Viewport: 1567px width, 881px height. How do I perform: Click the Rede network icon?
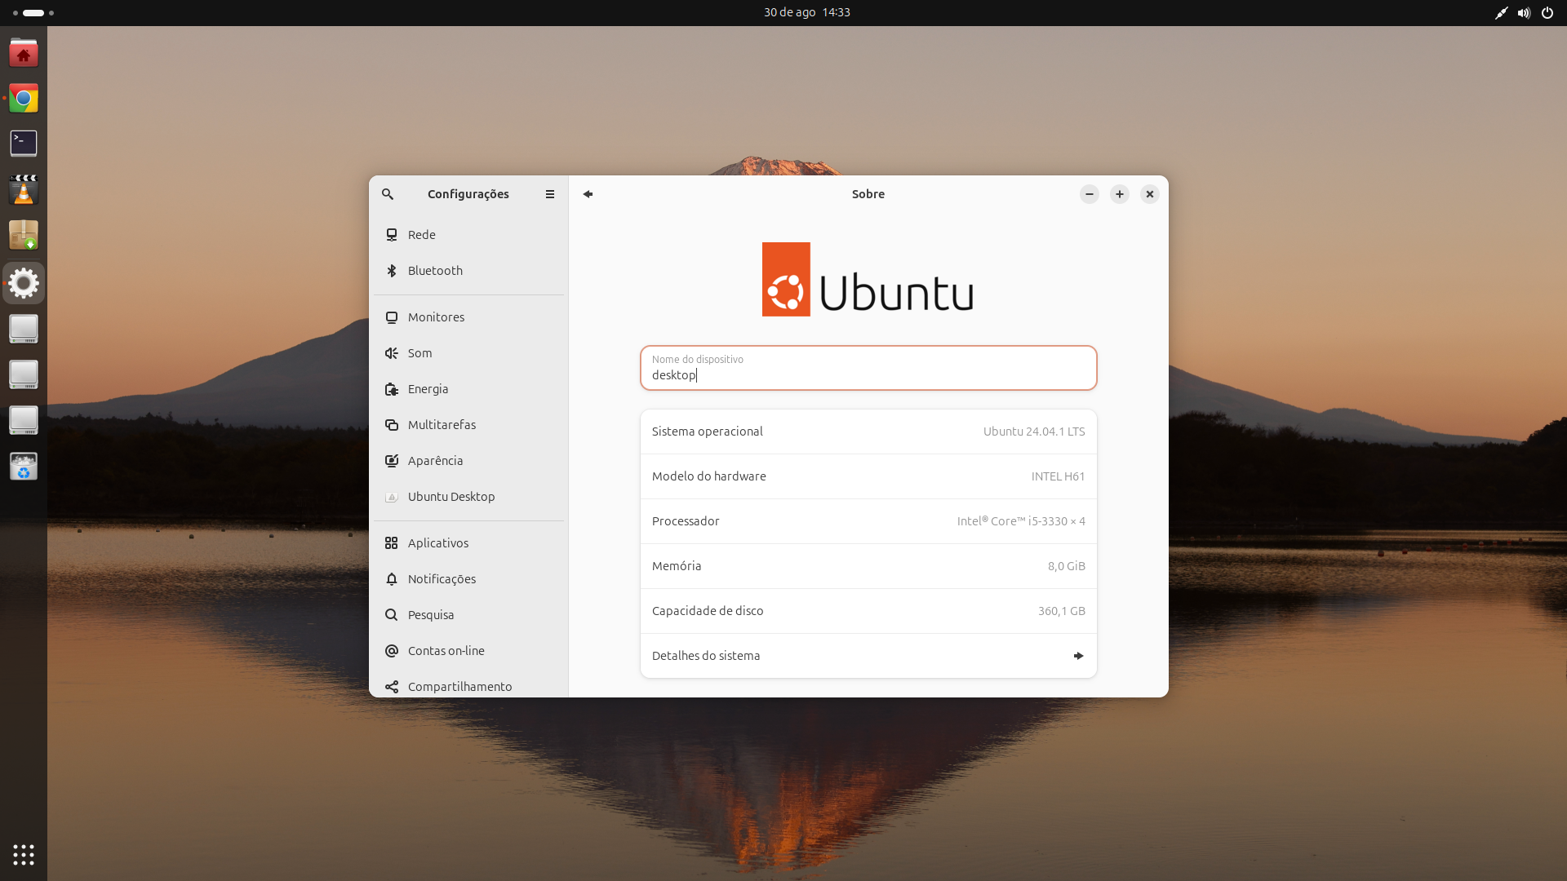pos(392,235)
